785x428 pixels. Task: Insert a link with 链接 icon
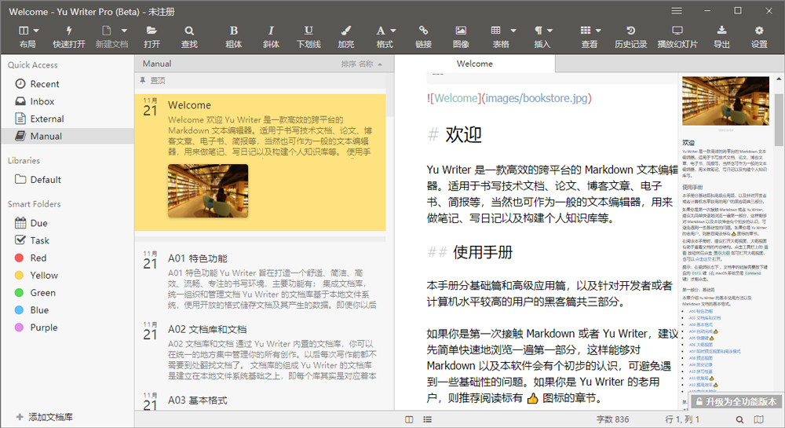(x=423, y=31)
